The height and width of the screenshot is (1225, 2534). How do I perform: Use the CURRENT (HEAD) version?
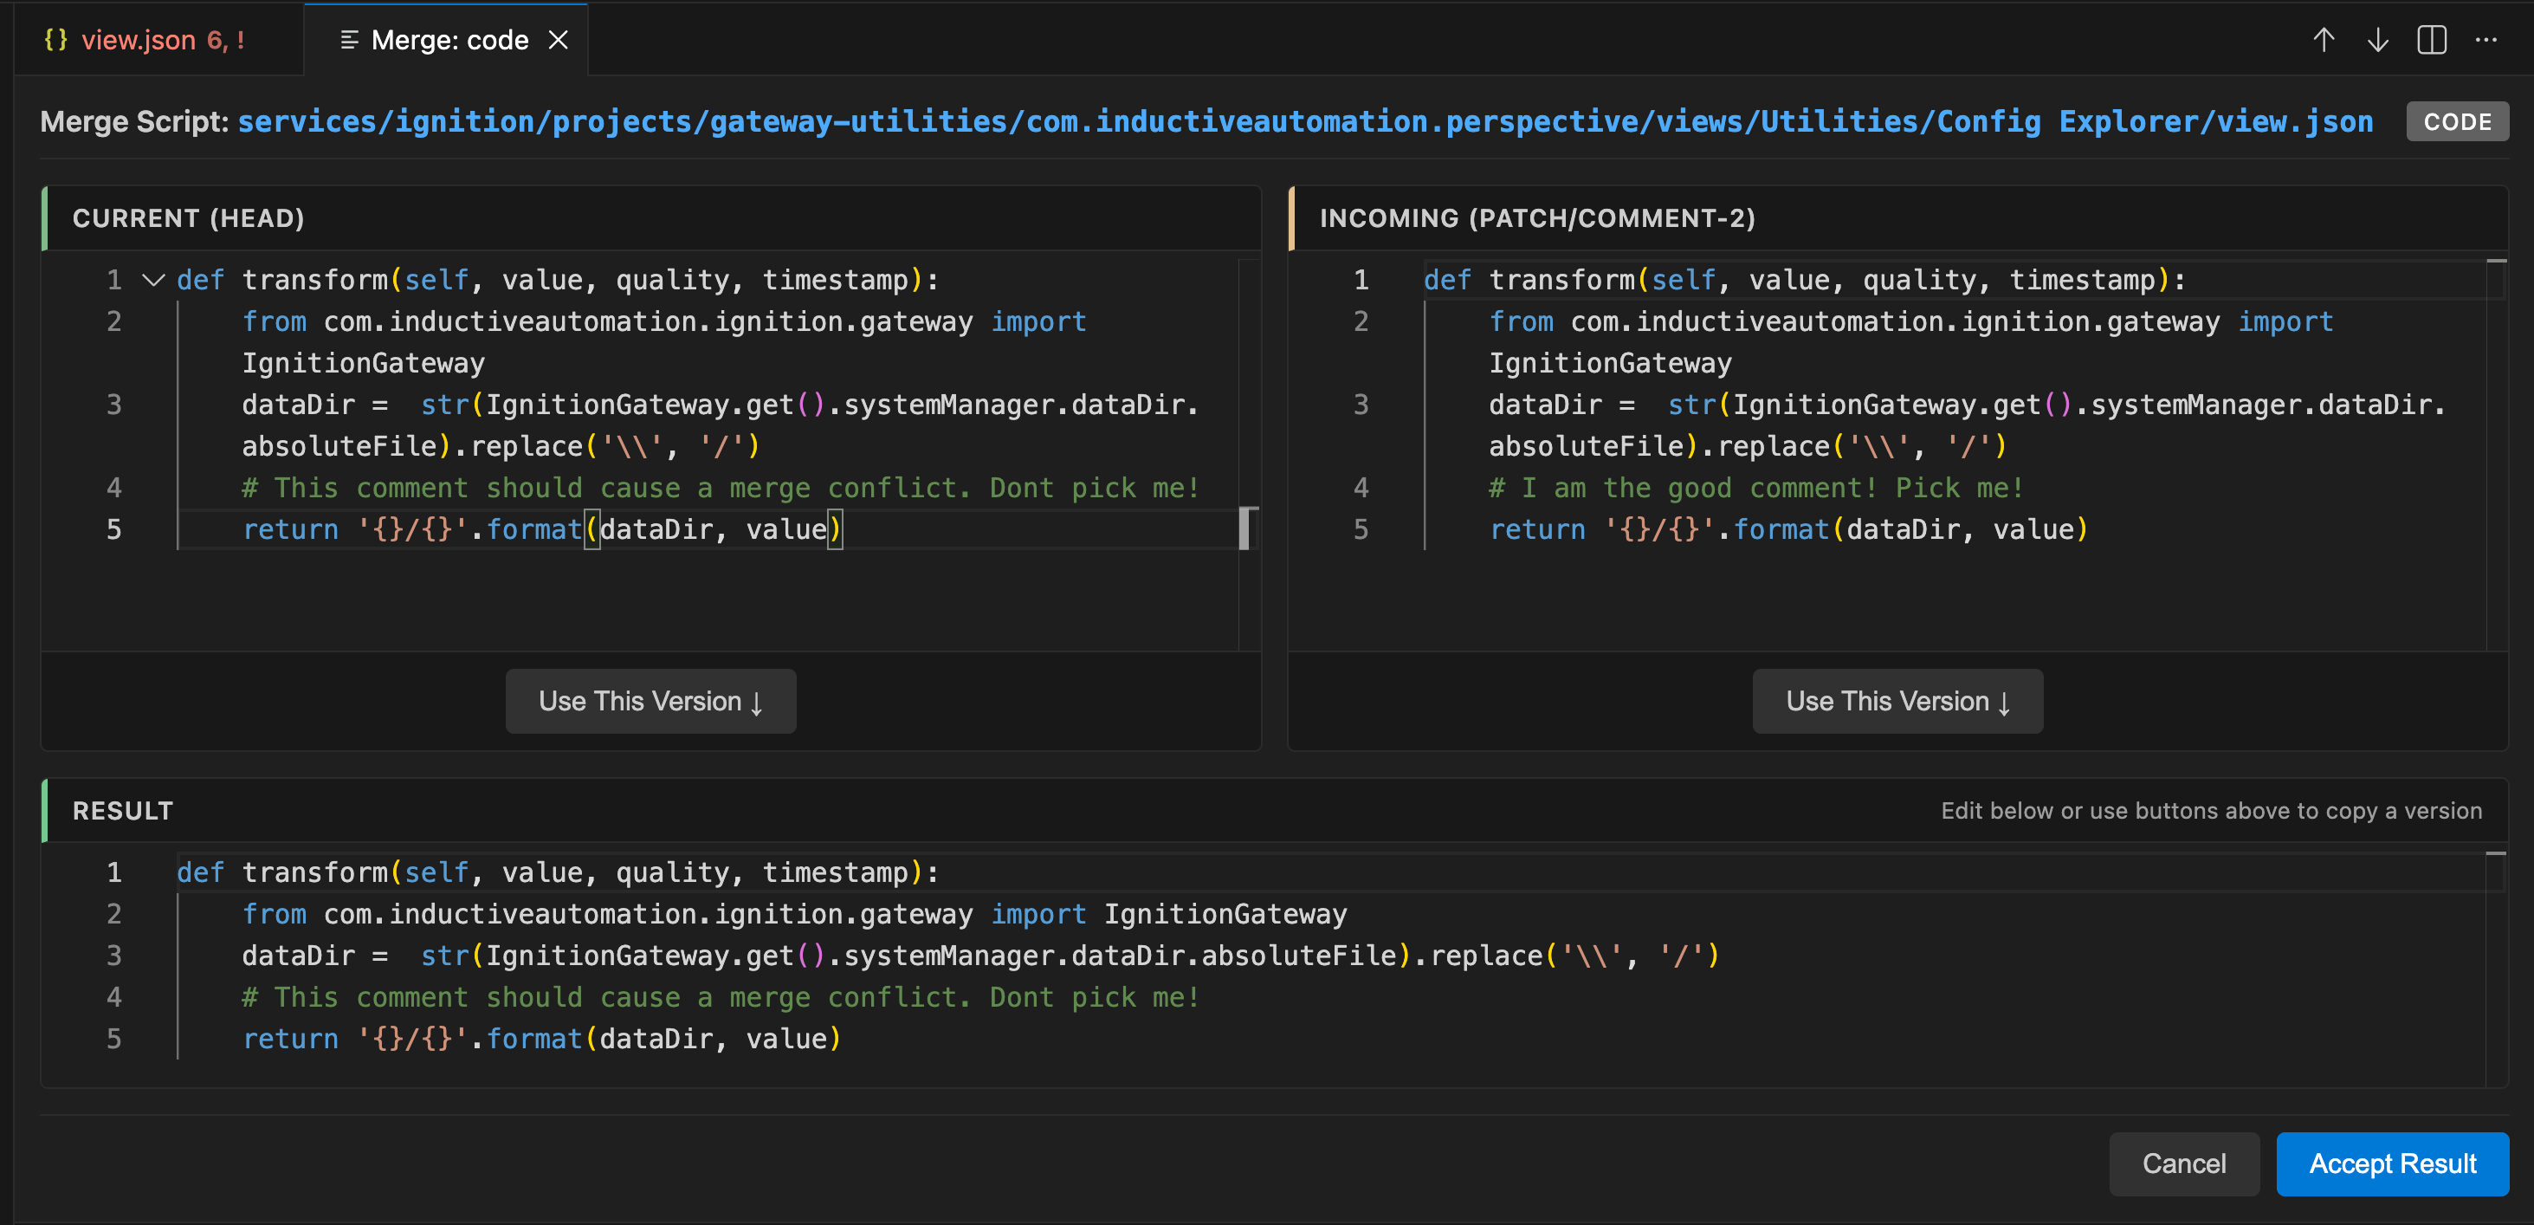point(650,702)
